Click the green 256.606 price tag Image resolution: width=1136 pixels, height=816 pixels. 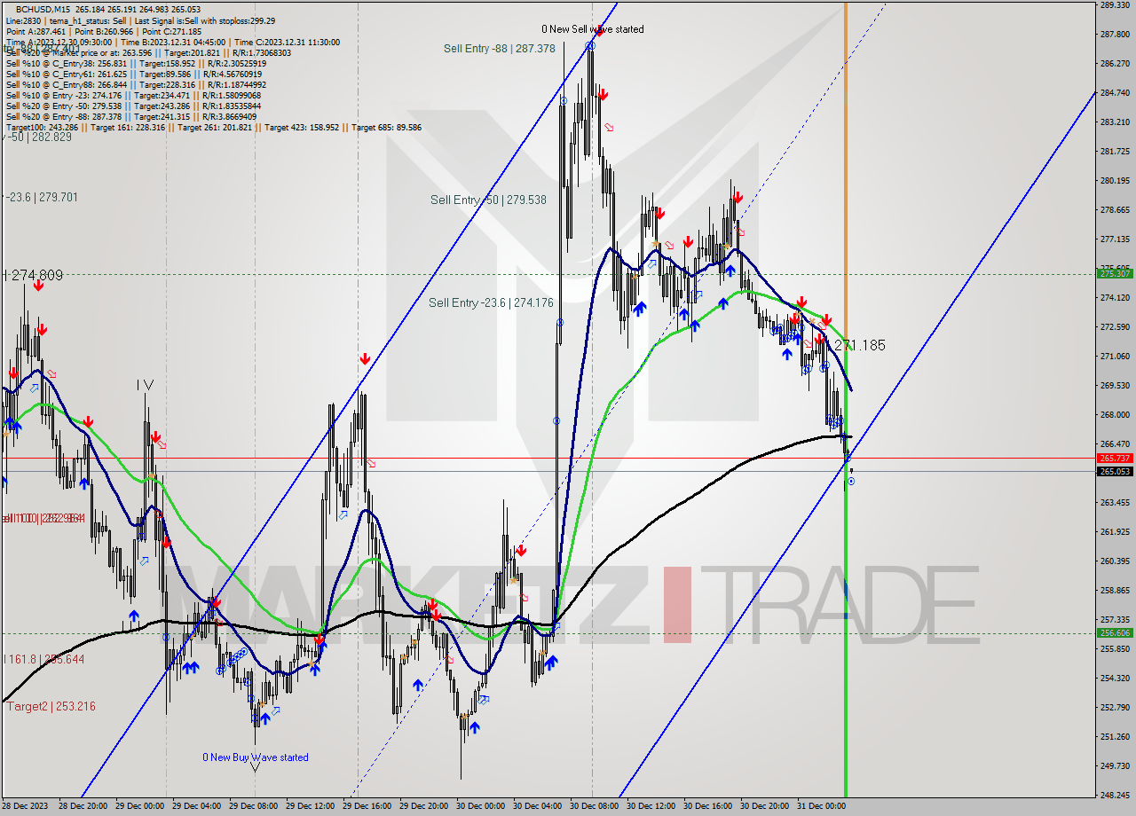tap(1115, 633)
